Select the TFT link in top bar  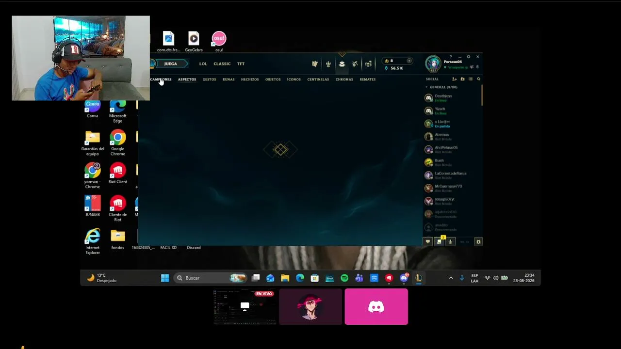click(241, 63)
